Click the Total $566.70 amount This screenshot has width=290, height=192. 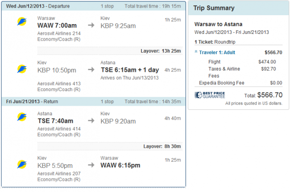click(x=269, y=95)
